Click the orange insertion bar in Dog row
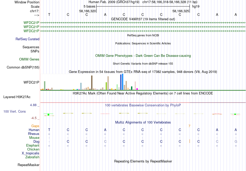 190,141
